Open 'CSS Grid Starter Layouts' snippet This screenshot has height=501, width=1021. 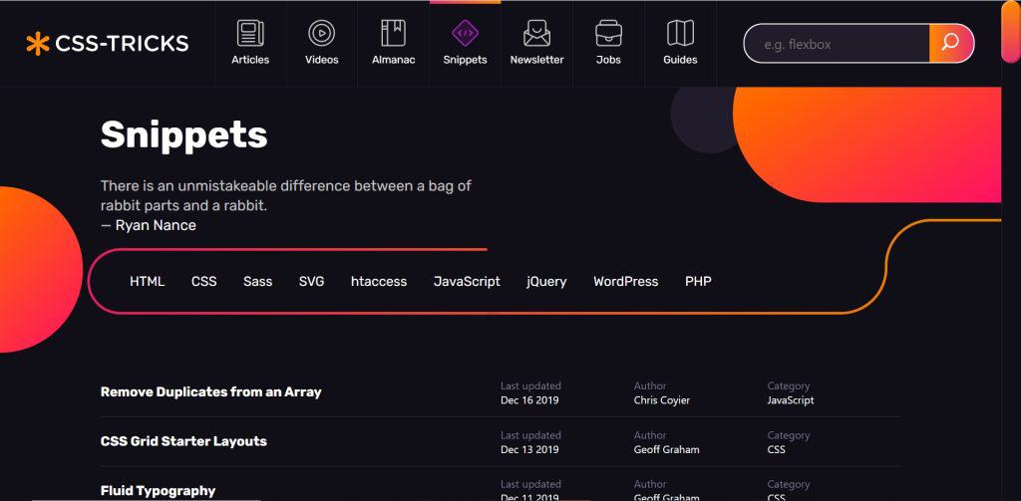click(x=183, y=441)
